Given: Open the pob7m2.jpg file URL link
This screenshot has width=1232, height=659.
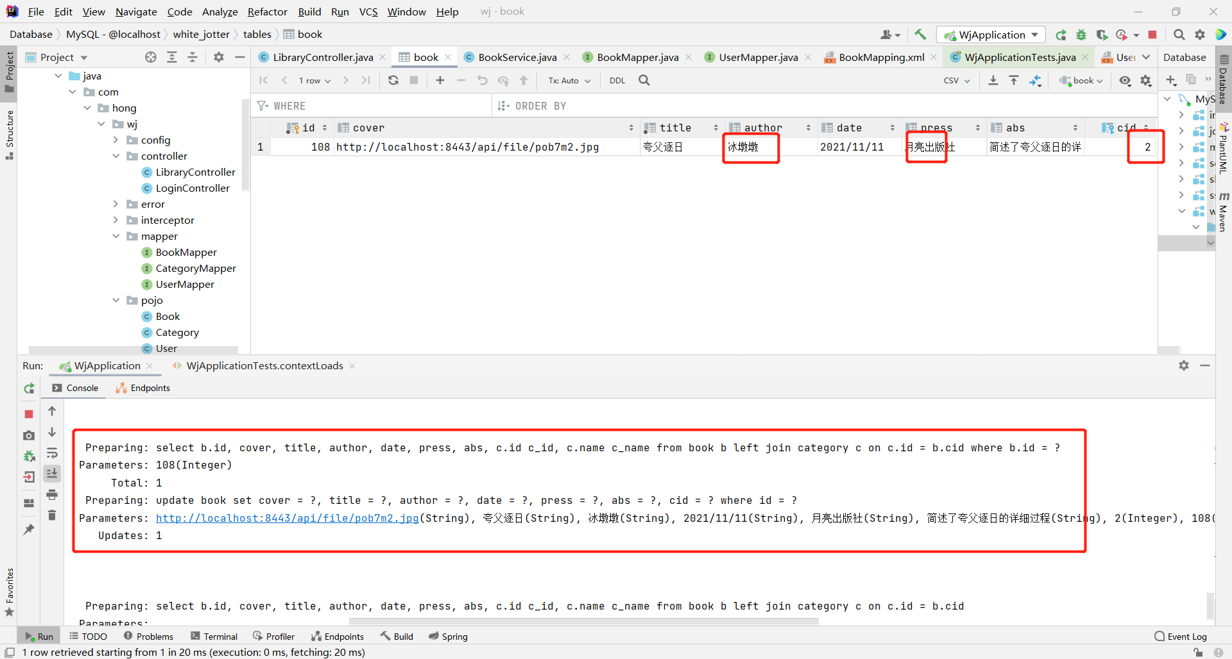Looking at the screenshot, I should (x=287, y=518).
